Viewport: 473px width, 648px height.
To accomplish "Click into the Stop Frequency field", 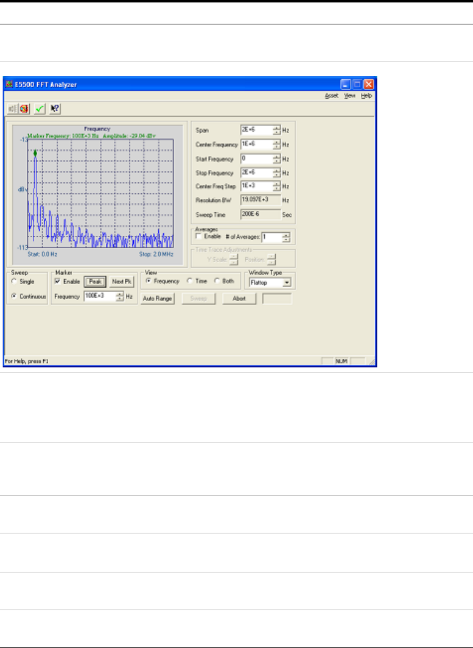I will pyautogui.click(x=256, y=173).
